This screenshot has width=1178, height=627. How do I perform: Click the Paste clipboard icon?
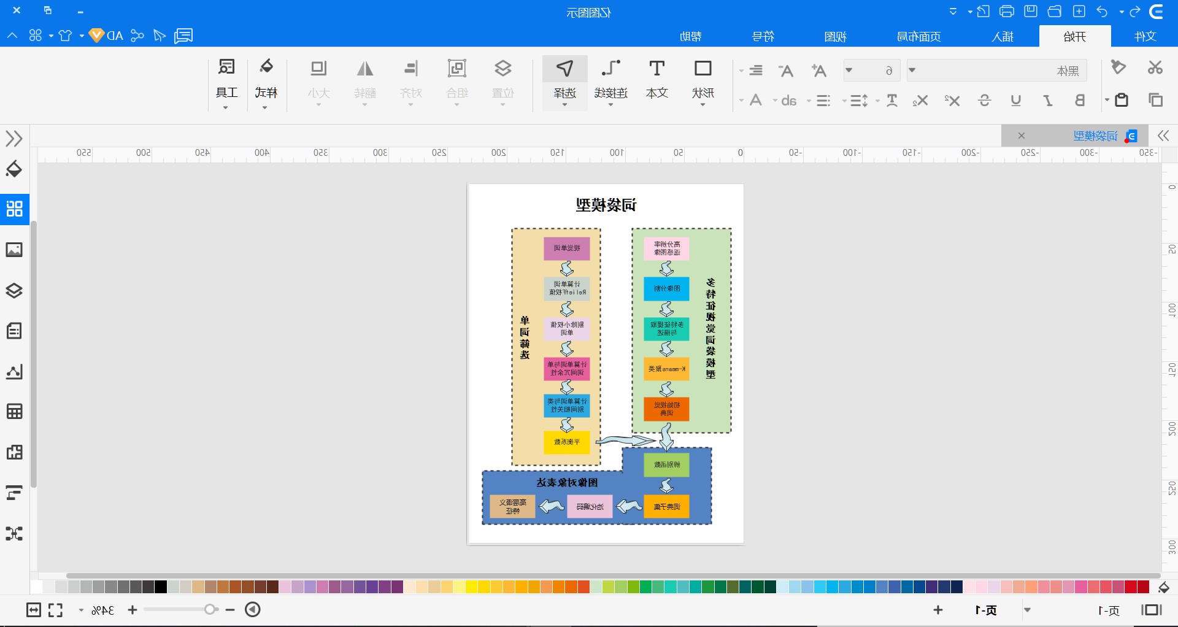click(1122, 100)
